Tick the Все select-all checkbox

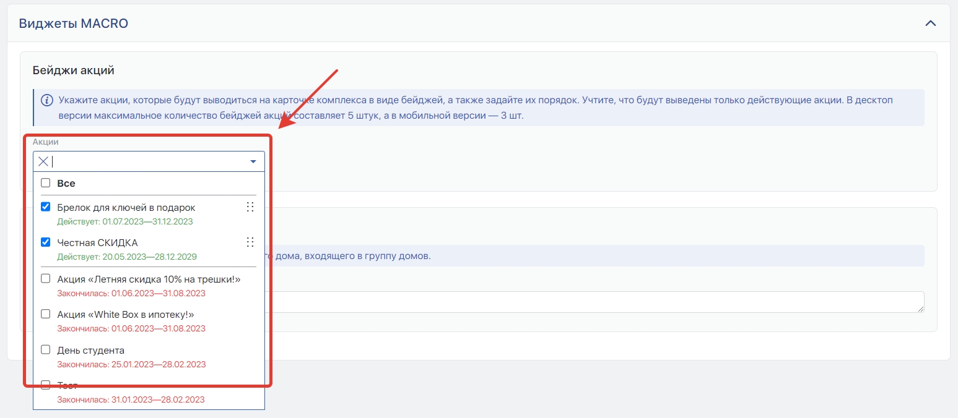tap(45, 183)
